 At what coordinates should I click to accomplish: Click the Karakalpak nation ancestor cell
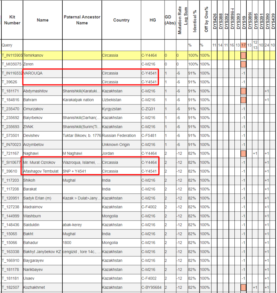click(79, 100)
